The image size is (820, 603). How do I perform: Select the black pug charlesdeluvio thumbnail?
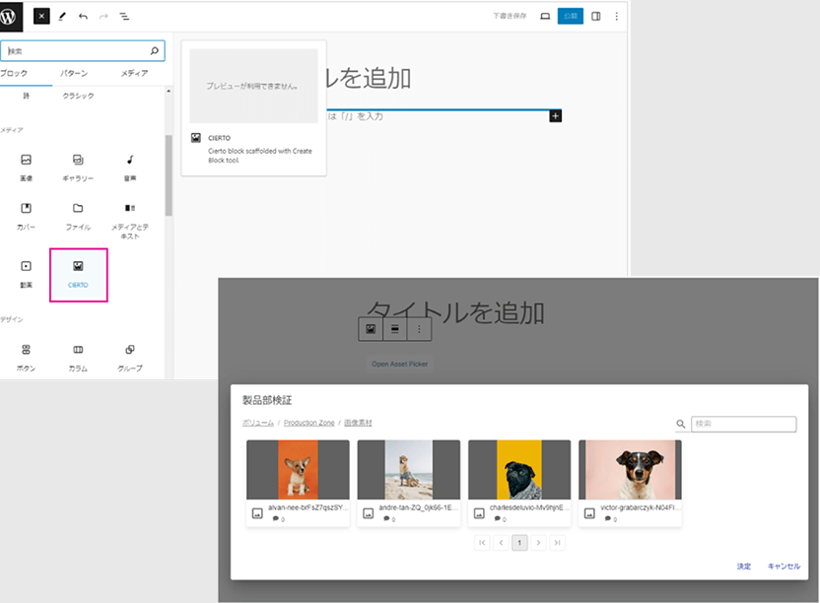click(519, 470)
